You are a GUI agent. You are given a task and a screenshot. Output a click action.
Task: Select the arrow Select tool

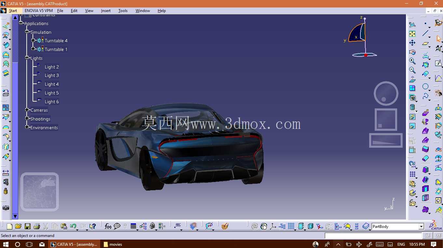click(x=438, y=39)
